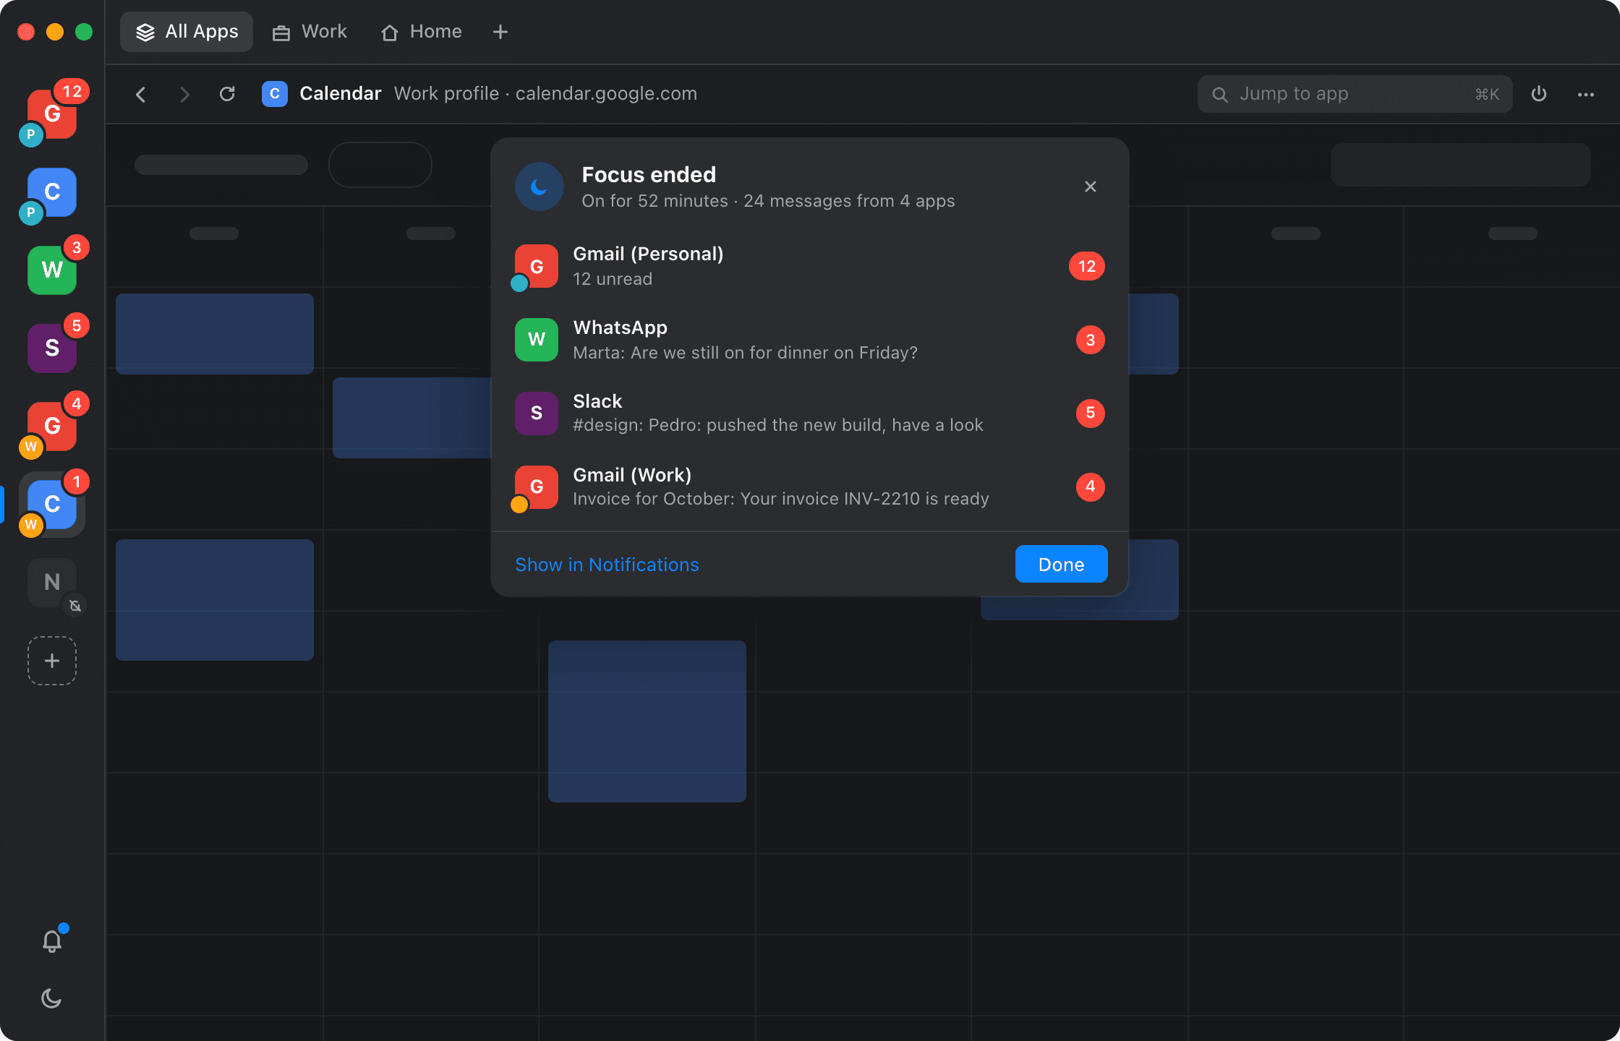Open the Slack #design message row
The image size is (1620, 1041).
tap(810, 413)
